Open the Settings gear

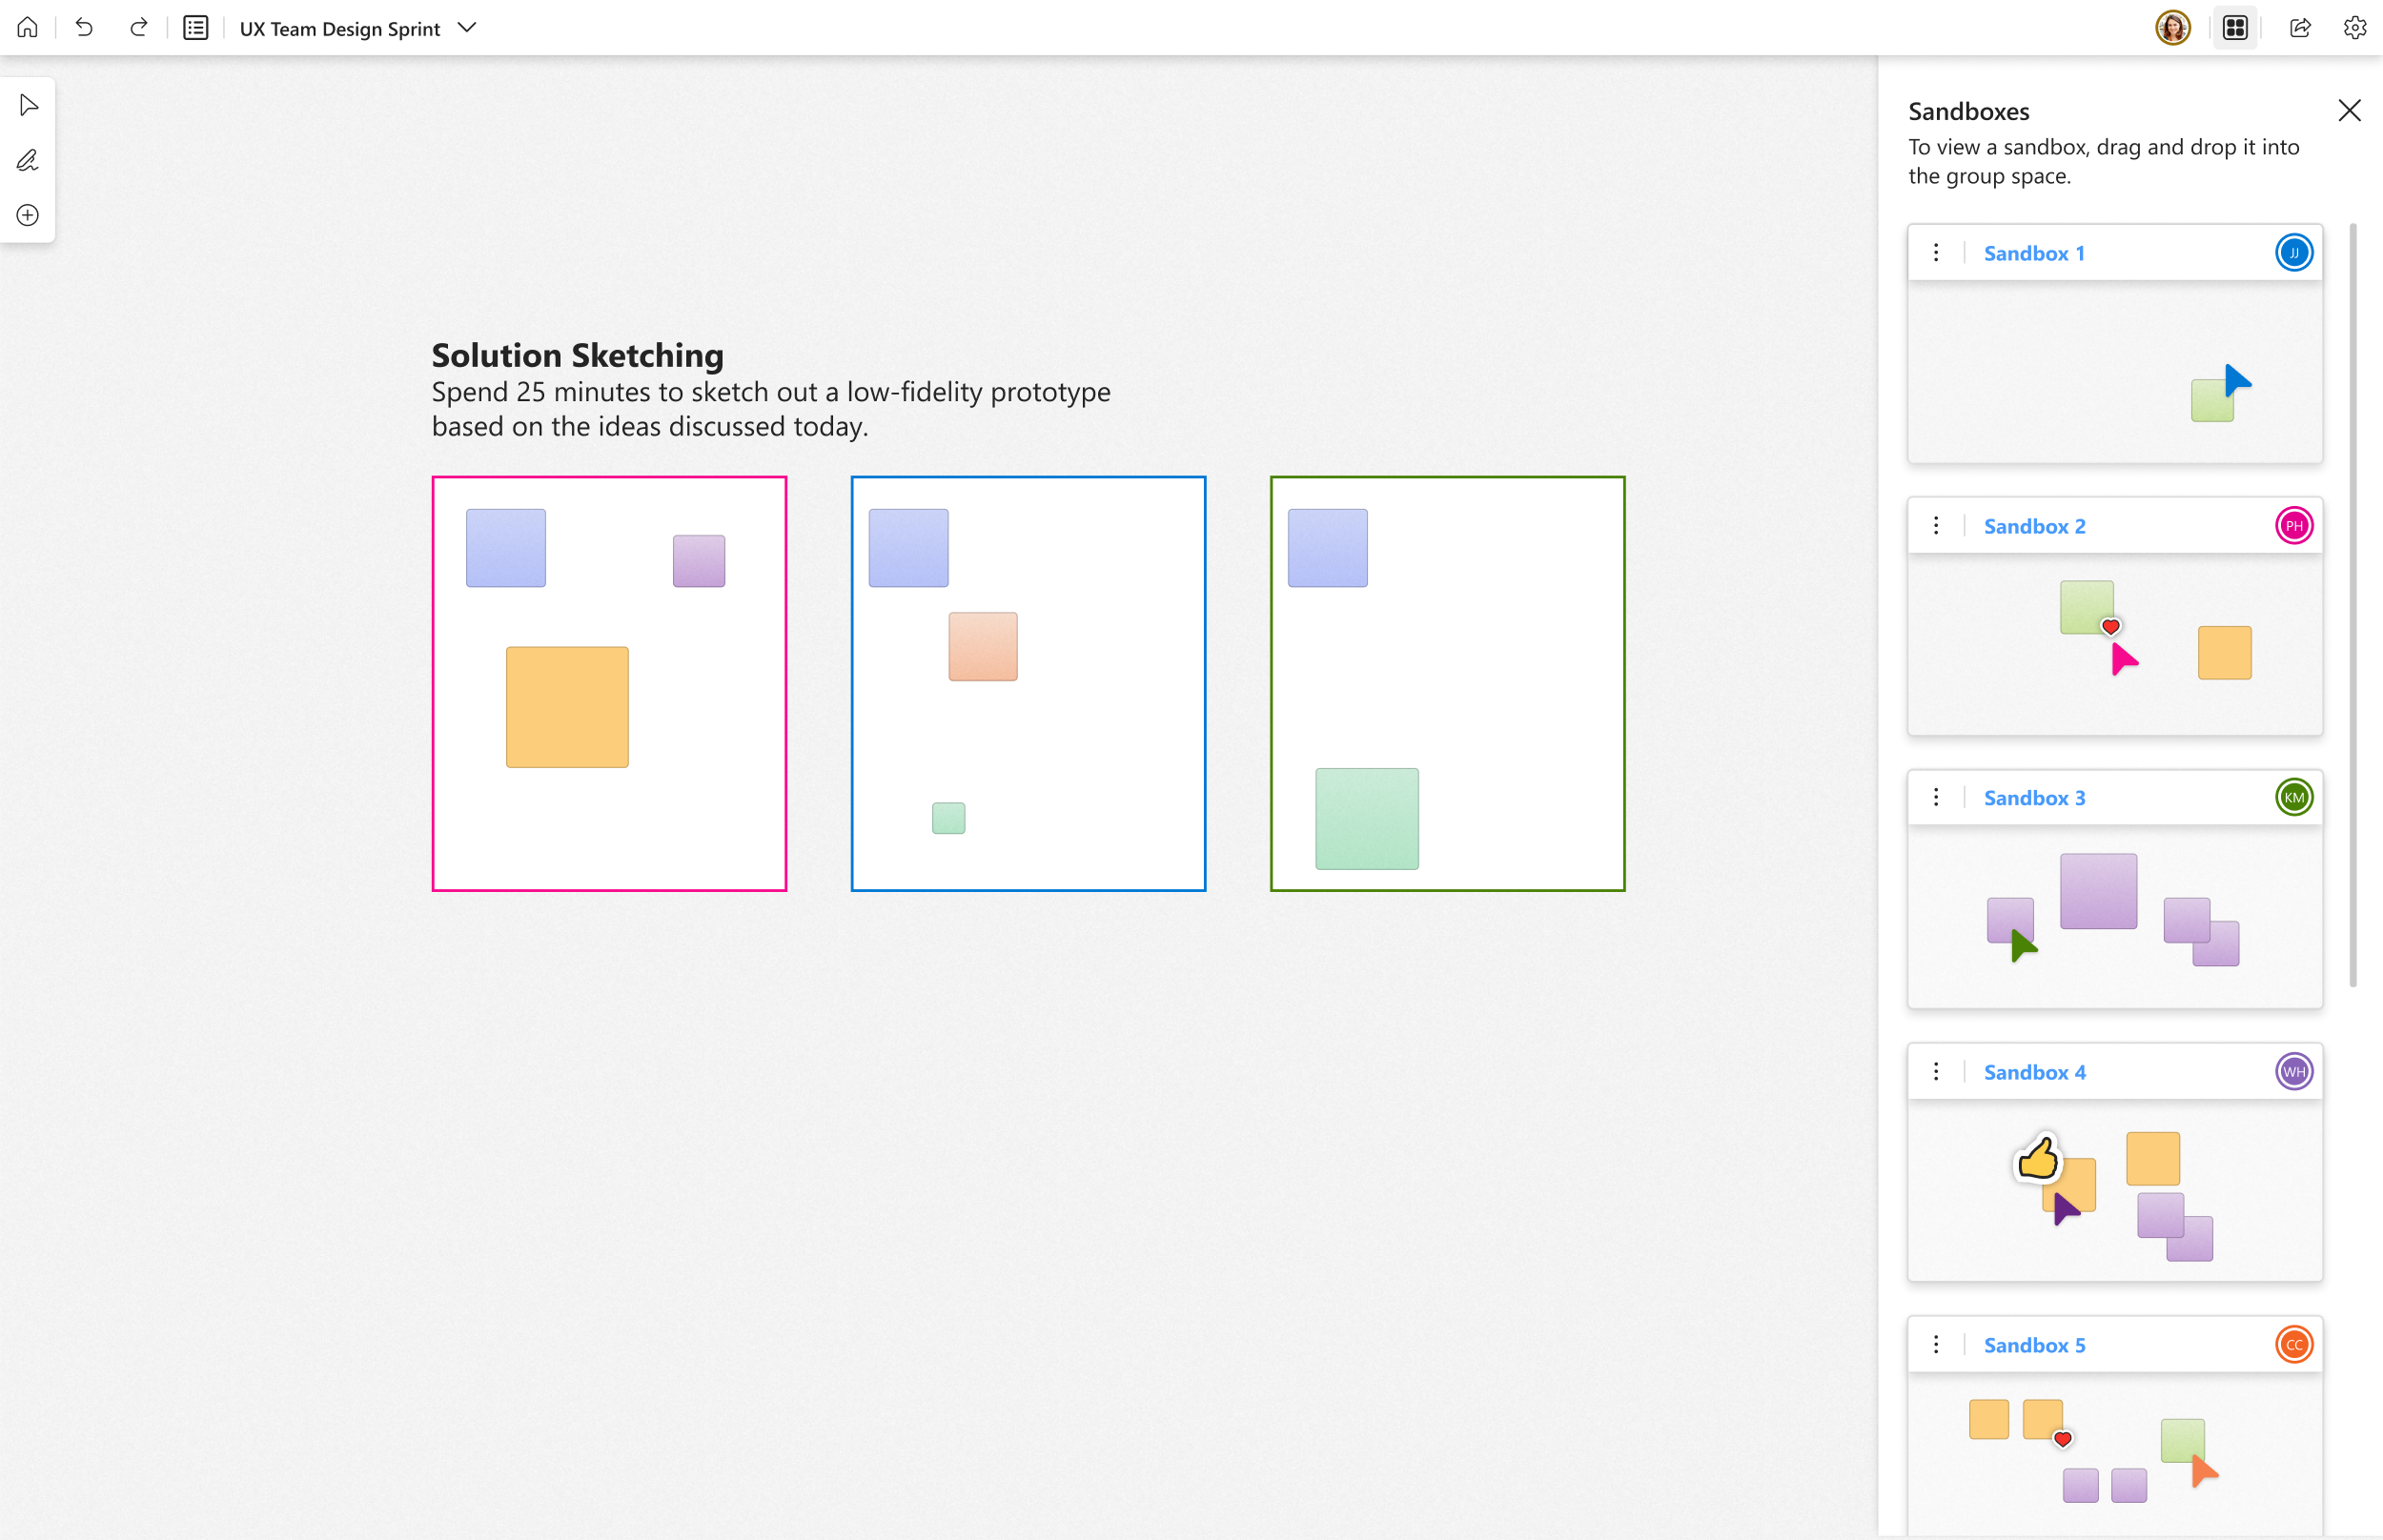coord(2355,28)
